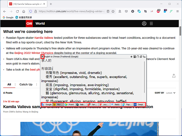
Task: Click the CNN logo
Action: click(29, 23)
